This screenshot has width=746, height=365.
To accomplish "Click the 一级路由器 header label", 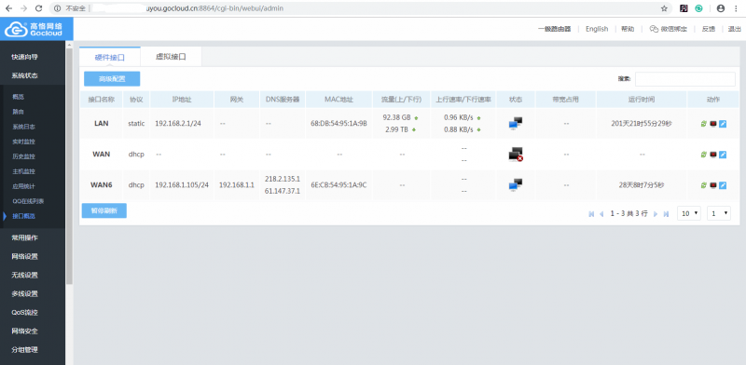I will pyautogui.click(x=554, y=29).
